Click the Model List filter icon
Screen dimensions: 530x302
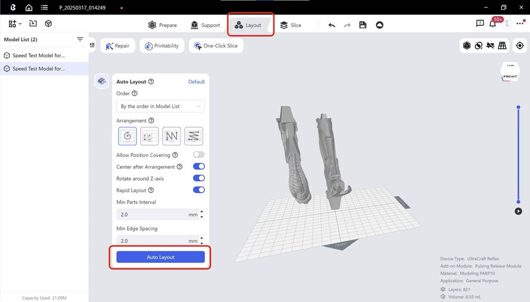(x=80, y=39)
